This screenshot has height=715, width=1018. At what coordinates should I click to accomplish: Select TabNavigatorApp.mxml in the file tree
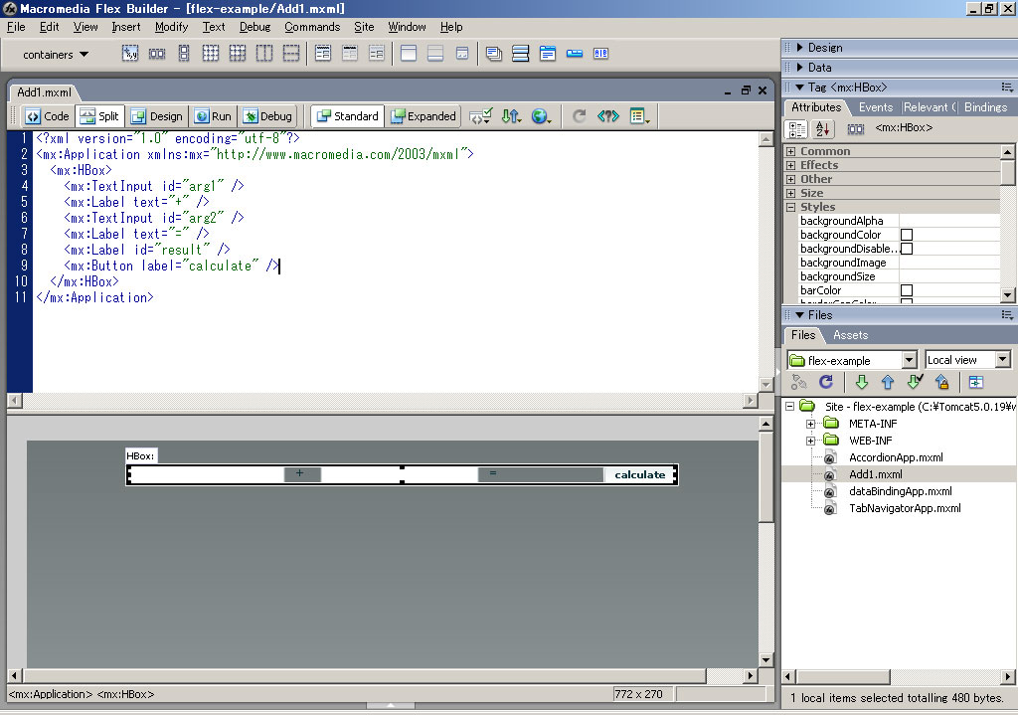pos(905,508)
